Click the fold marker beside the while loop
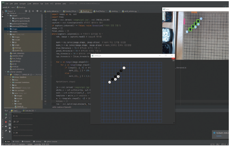This screenshot has height=147, width=230. point(51,34)
